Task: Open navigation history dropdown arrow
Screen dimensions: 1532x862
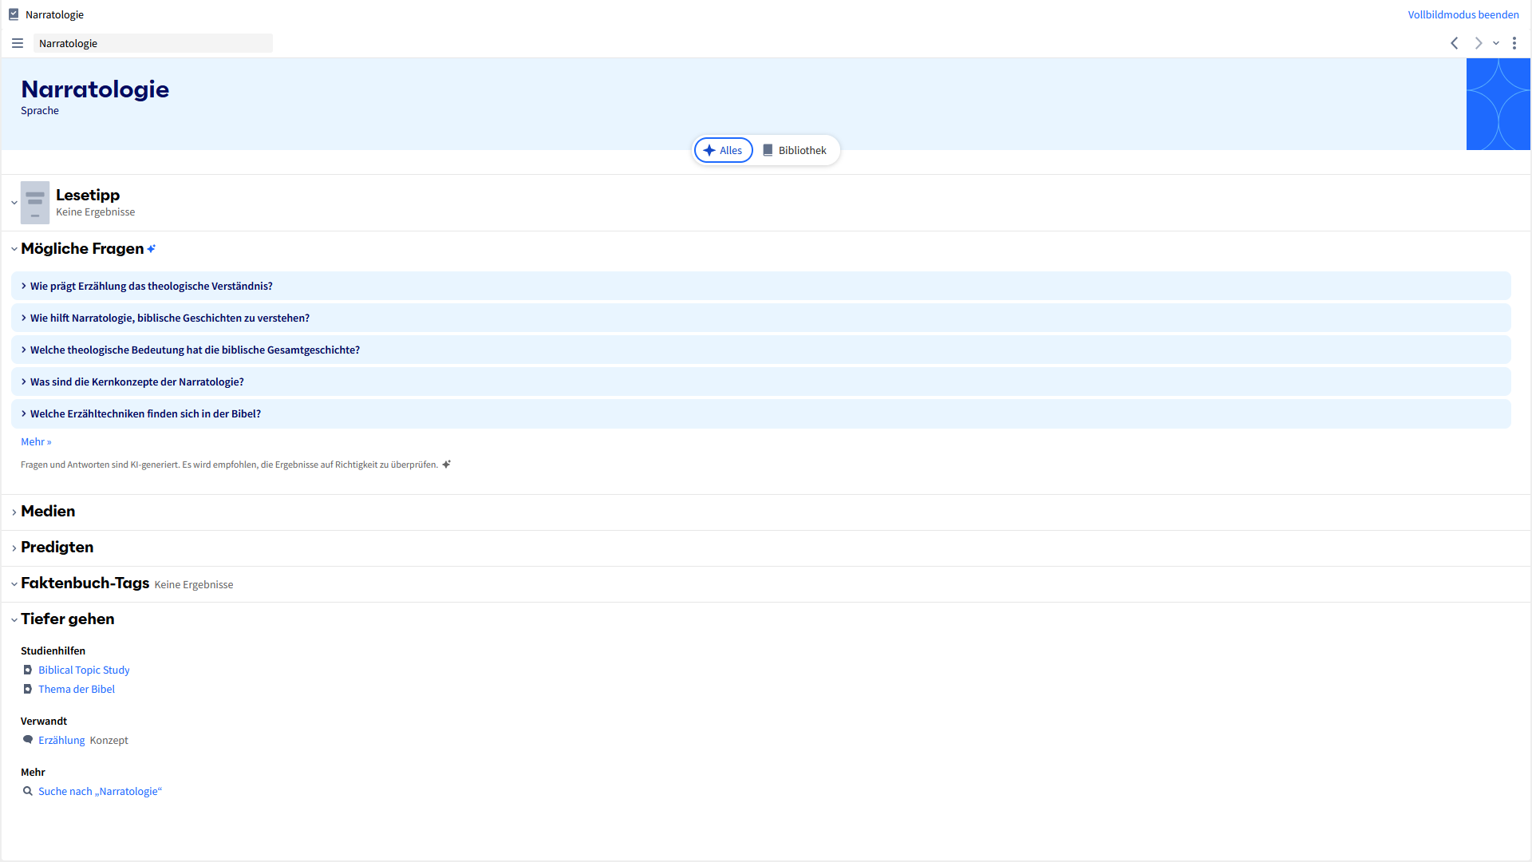Action: 1496,43
